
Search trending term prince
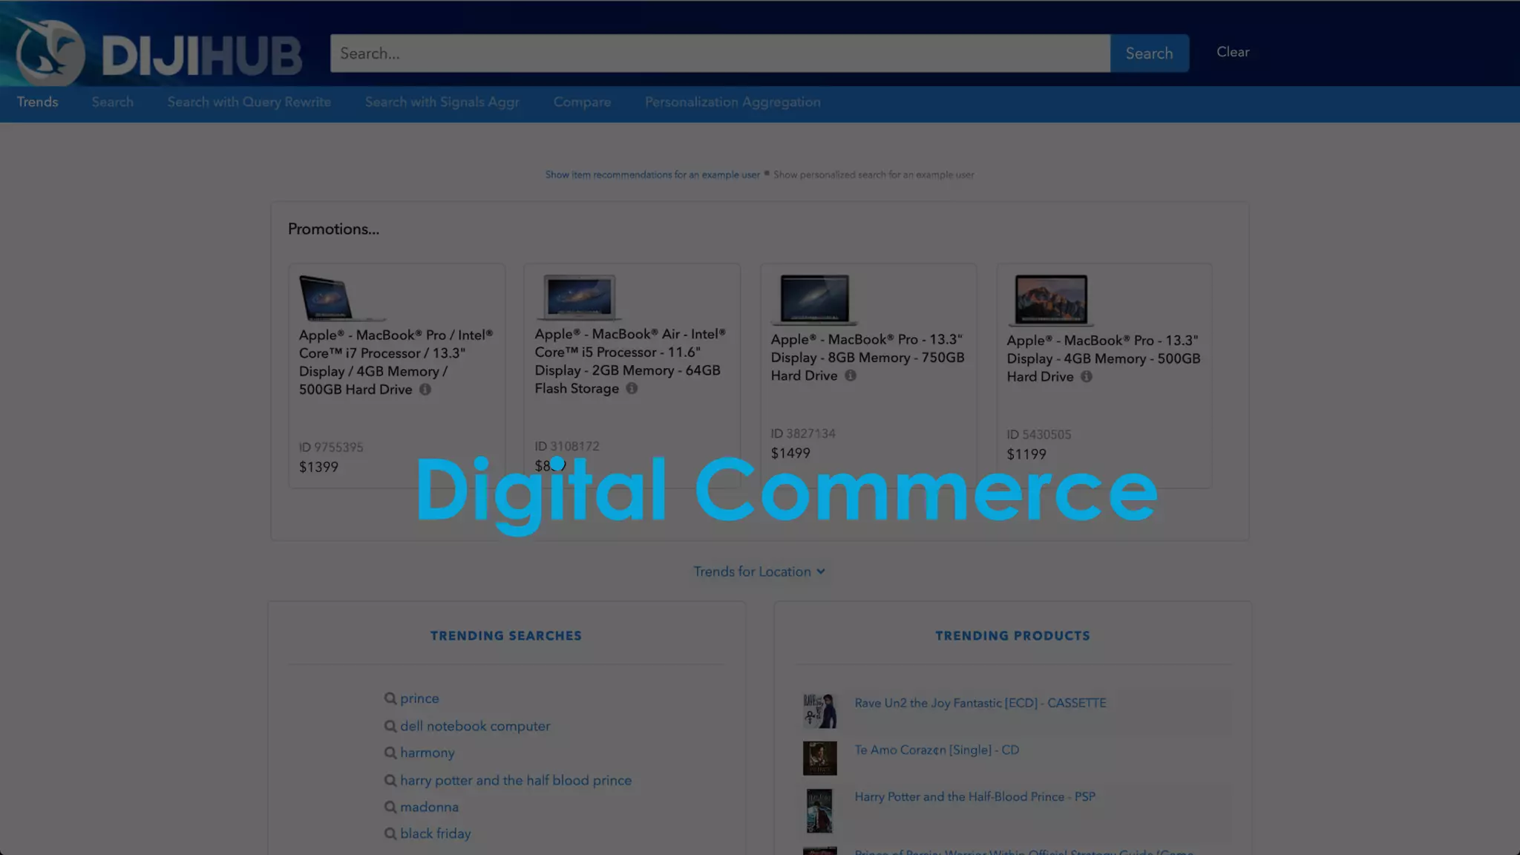(419, 698)
